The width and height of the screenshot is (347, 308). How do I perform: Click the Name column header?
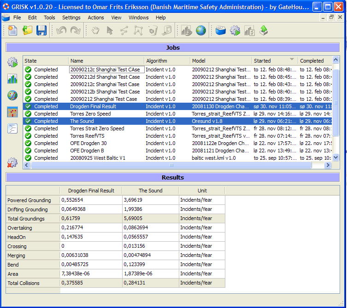pos(106,61)
